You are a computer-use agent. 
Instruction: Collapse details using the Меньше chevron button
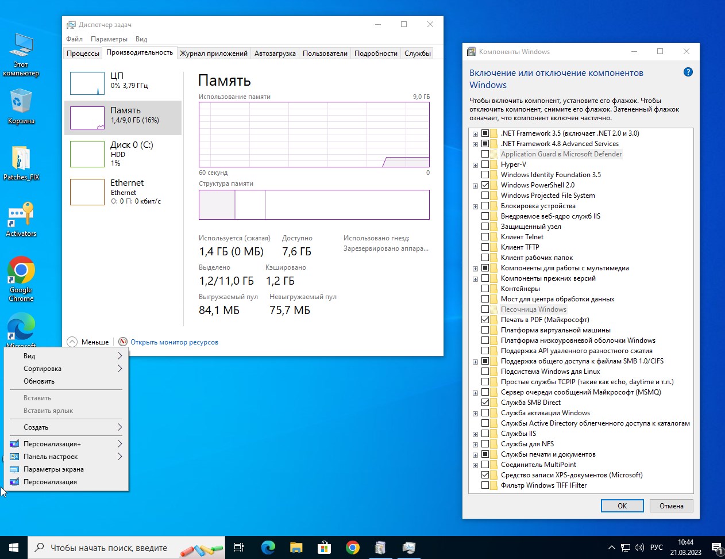[x=72, y=342]
